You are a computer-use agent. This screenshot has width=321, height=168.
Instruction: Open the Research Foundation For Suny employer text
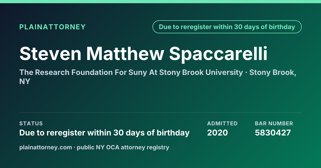click(131, 73)
